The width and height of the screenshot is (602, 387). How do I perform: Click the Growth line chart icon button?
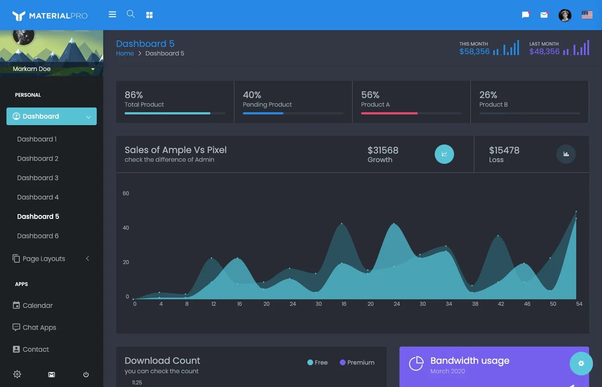[444, 154]
